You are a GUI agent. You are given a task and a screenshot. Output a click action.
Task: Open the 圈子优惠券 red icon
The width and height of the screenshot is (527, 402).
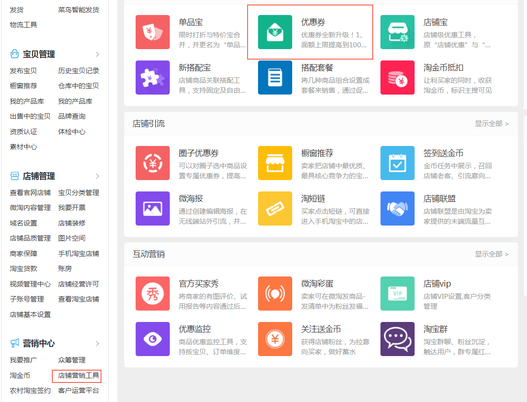[152, 163]
